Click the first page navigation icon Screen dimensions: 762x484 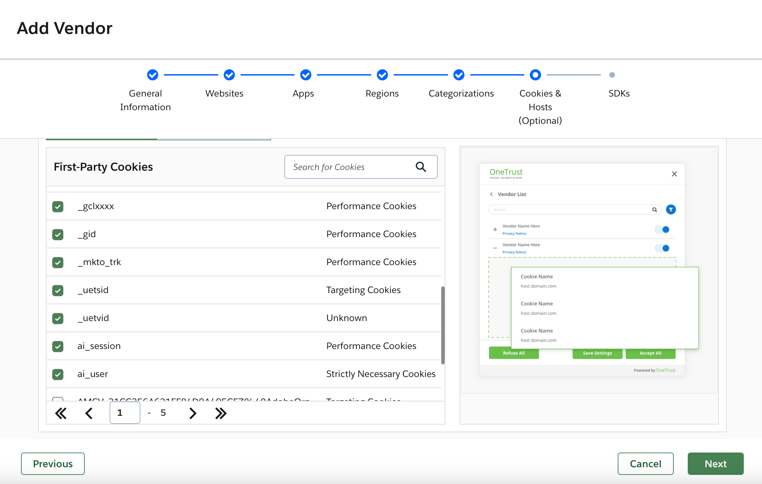60,412
